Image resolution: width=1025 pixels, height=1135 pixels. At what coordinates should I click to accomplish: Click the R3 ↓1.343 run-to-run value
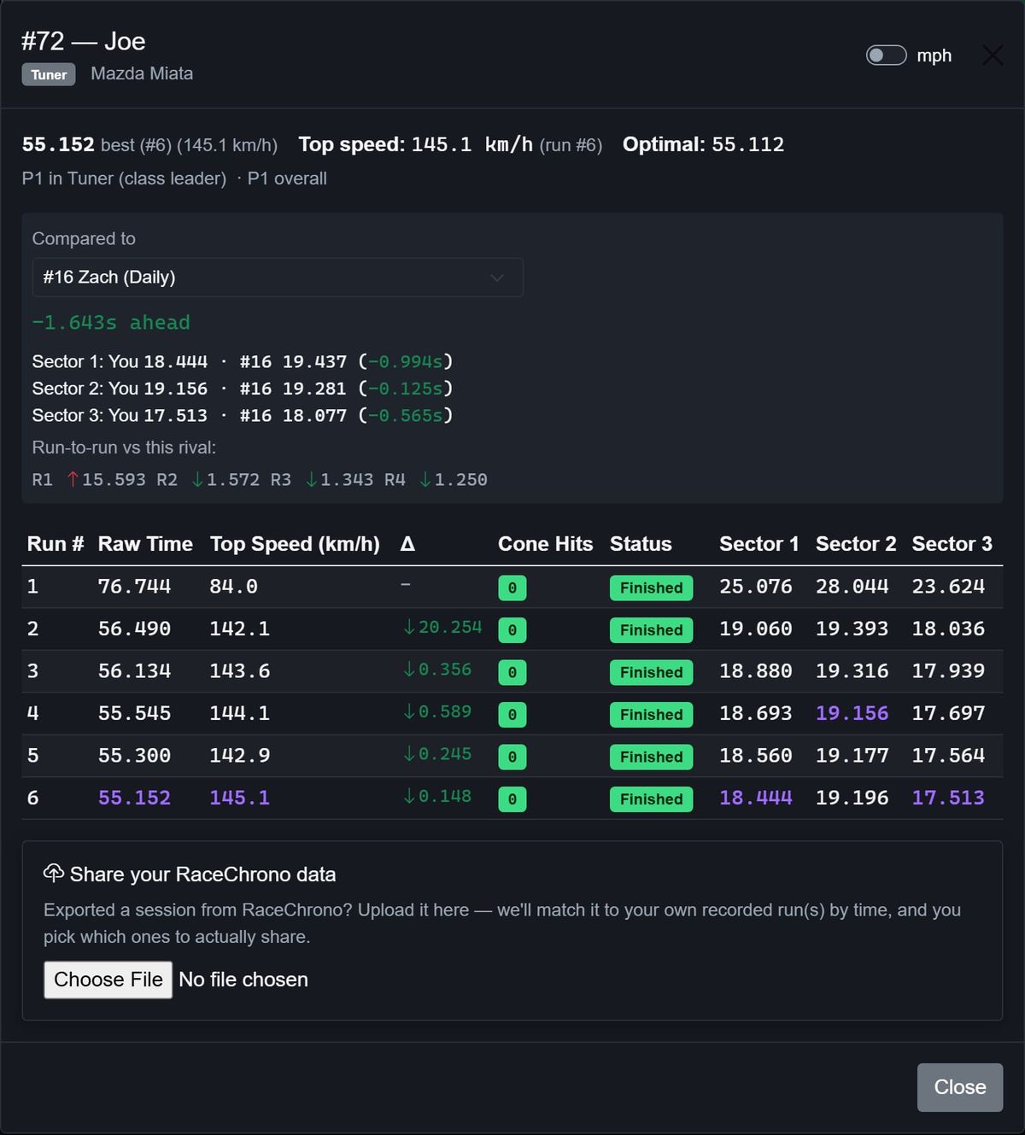click(x=322, y=480)
